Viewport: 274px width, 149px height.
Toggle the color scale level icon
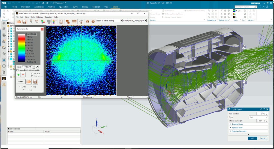[x=55, y=22]
